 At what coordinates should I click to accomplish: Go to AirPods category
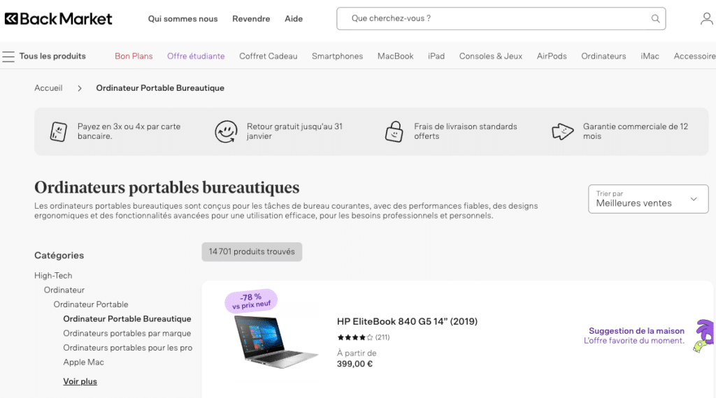552,56
